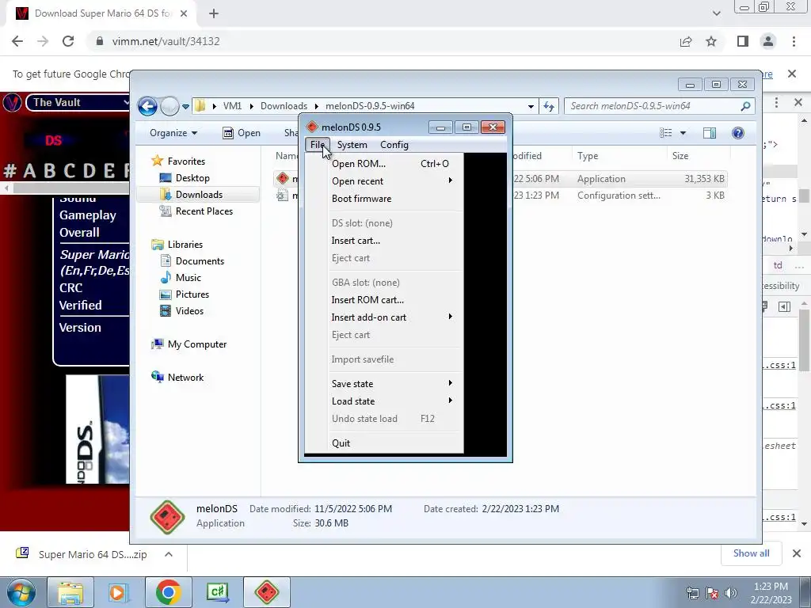Click the melonDS title bar app icon

click(312, 127)
